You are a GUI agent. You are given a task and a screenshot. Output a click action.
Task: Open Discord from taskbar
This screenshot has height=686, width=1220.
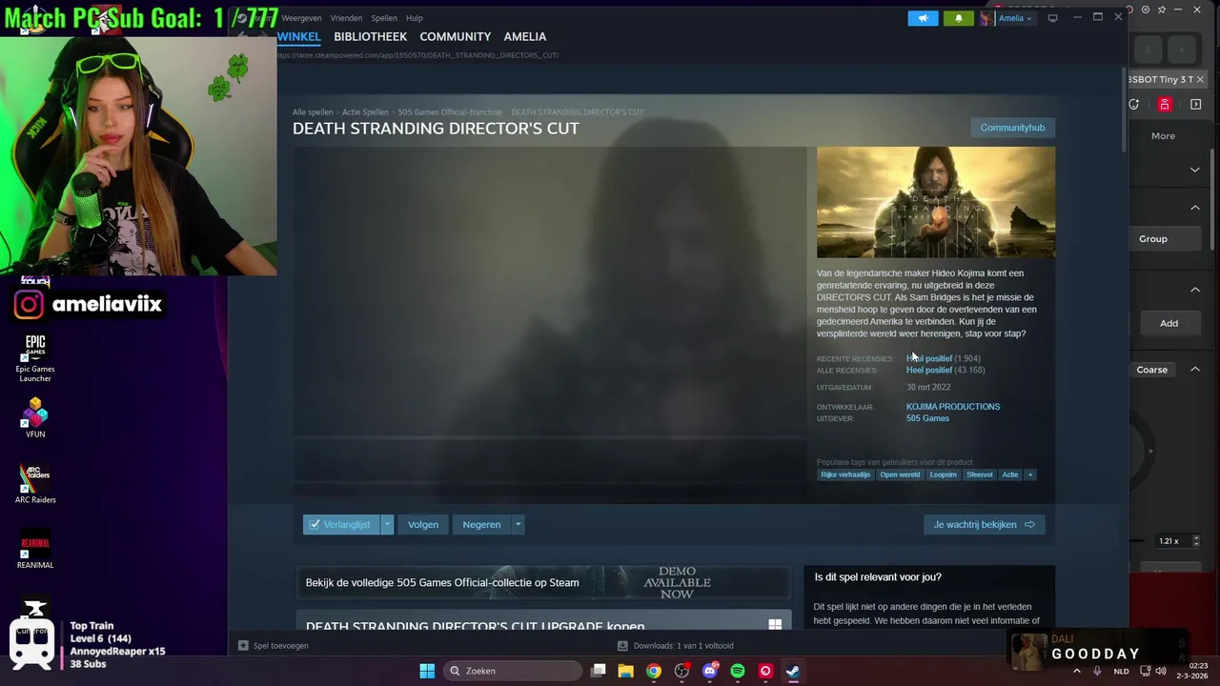pos(709,671)
